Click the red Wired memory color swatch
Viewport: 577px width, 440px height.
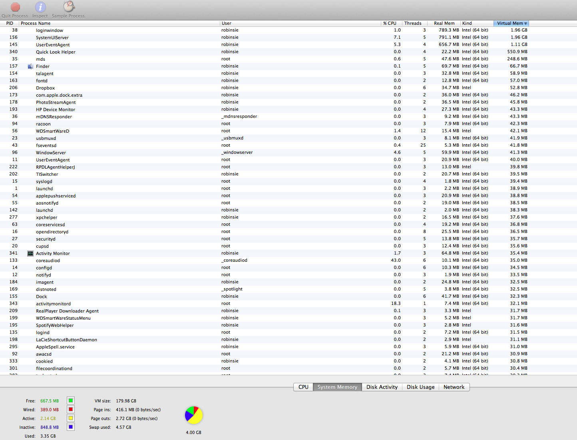click(x=71, y=409)
